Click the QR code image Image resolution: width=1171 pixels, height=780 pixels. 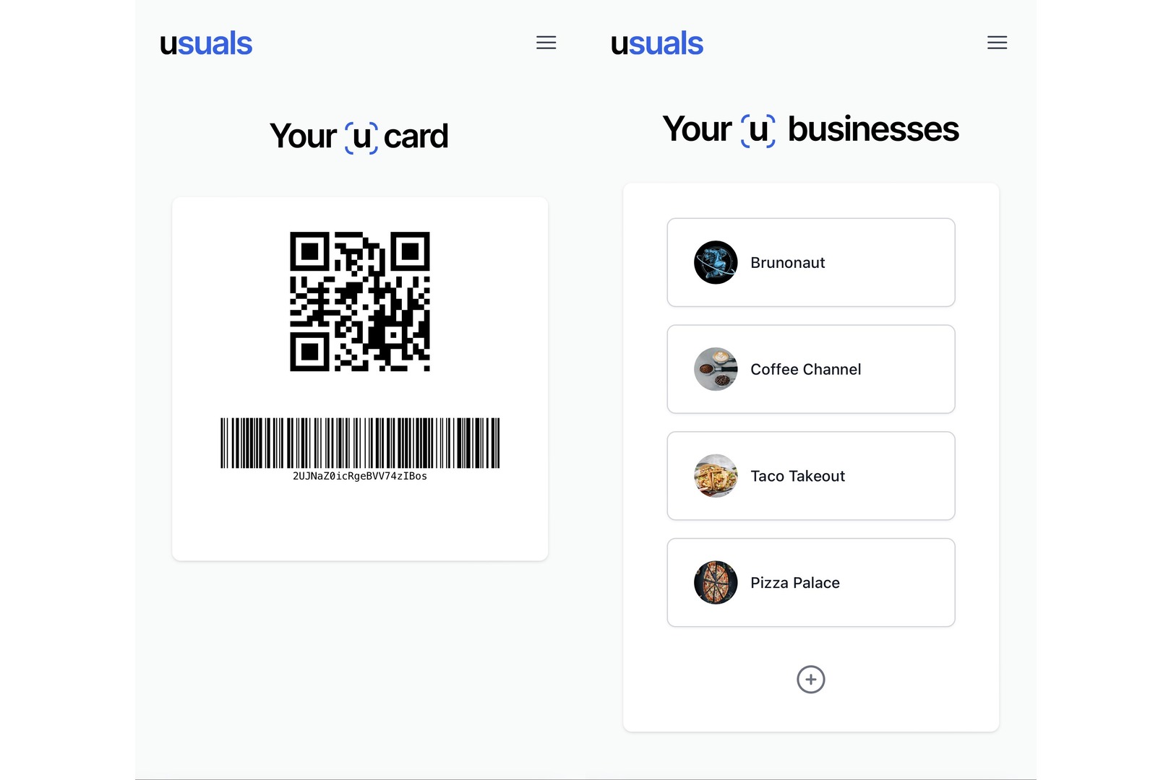[360, 301]
